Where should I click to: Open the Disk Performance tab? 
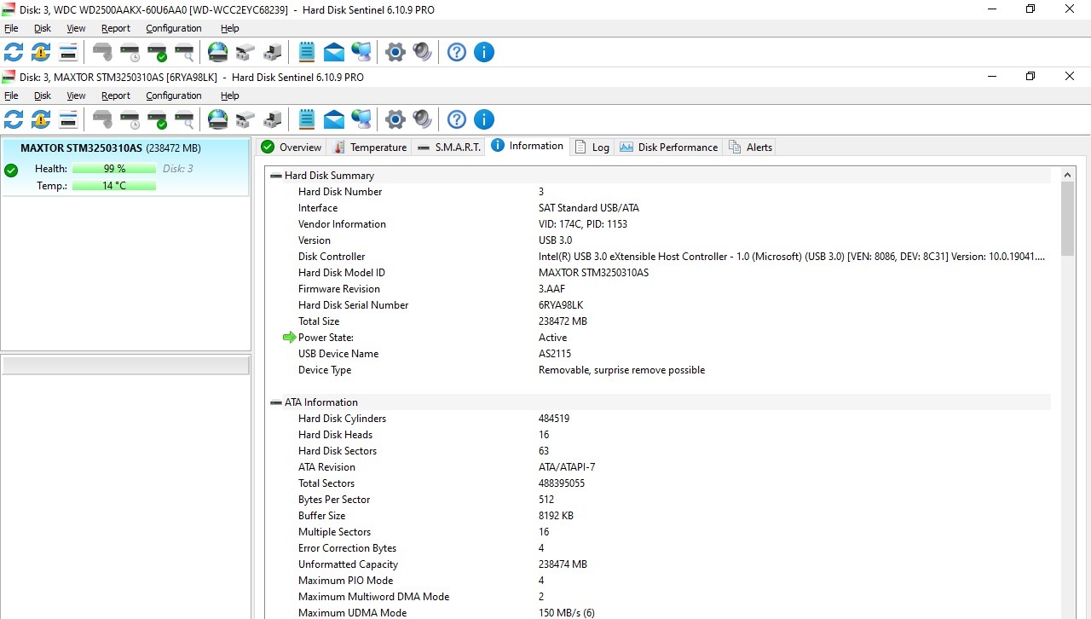click(669, 148)
